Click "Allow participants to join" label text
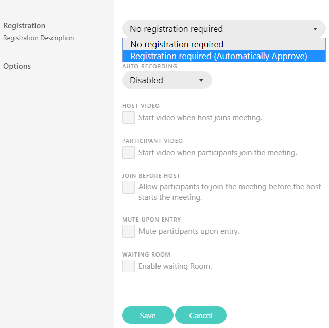Viewport: 329px width, 328px height. (230, 192)
